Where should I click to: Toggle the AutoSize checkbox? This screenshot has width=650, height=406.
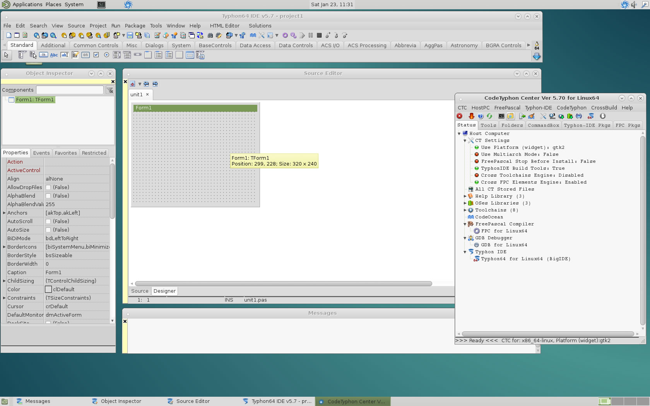point(48,230)
